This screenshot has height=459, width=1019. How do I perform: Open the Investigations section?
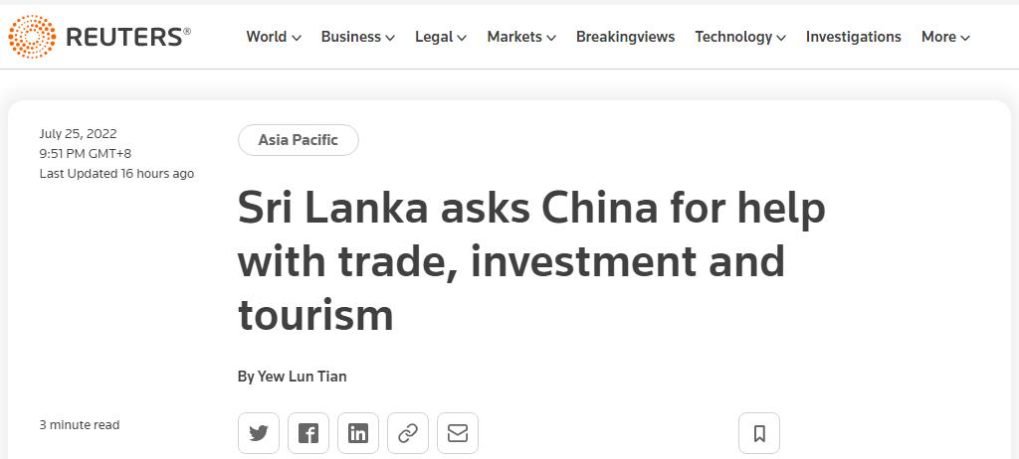click(853, 37)
